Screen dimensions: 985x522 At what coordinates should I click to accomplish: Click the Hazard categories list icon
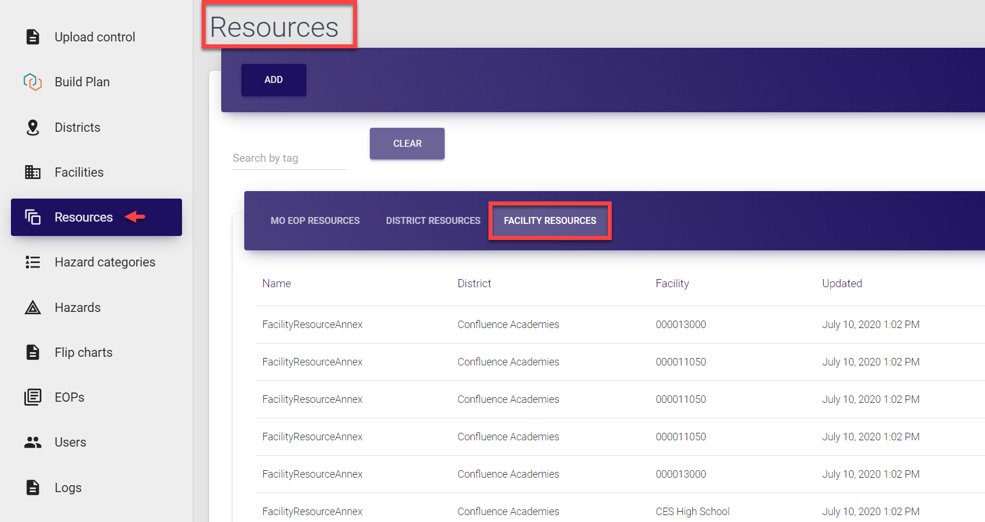(33, 262)
